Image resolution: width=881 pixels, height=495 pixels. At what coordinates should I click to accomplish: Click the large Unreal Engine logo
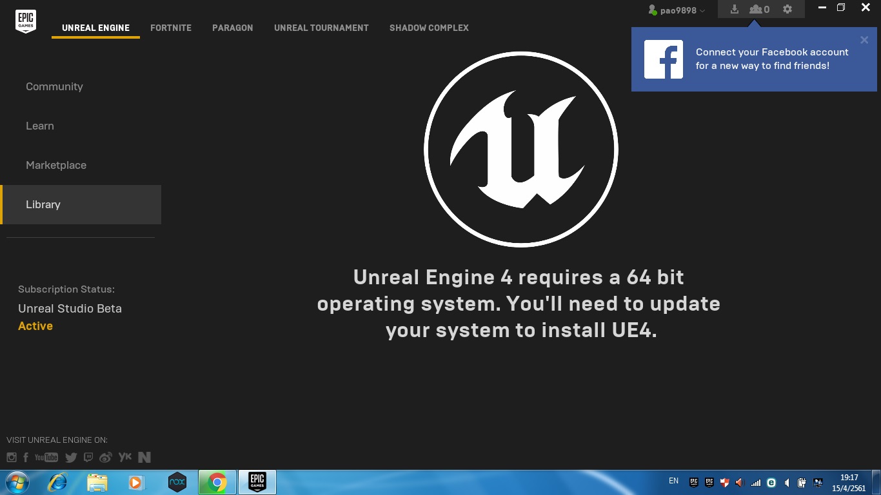(x=521, y=150)
